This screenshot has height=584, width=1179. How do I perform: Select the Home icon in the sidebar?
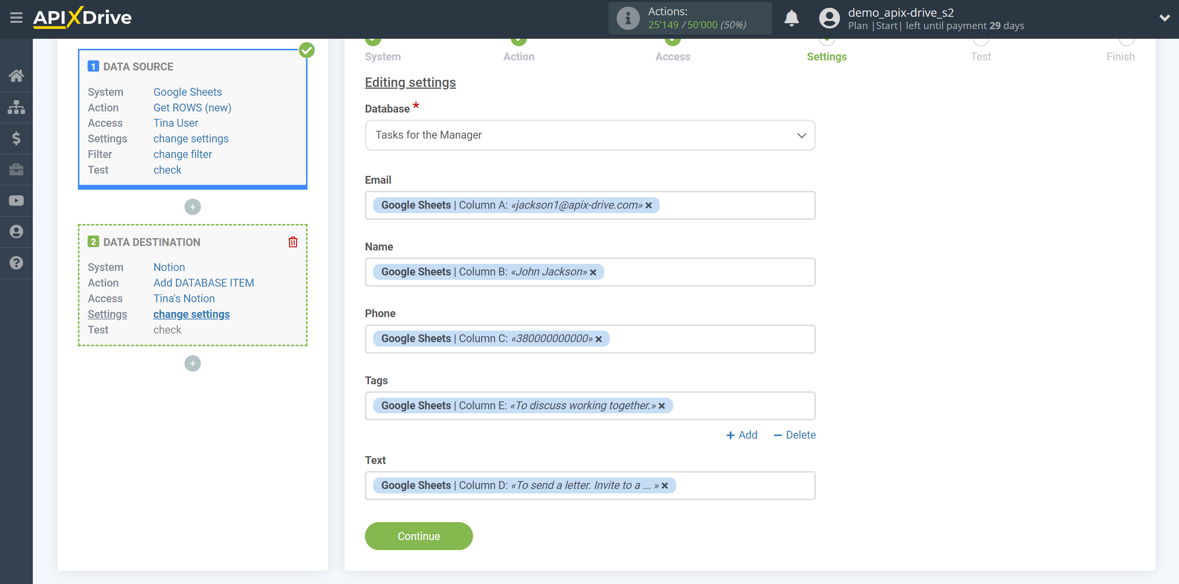click(x=16, y=76)
